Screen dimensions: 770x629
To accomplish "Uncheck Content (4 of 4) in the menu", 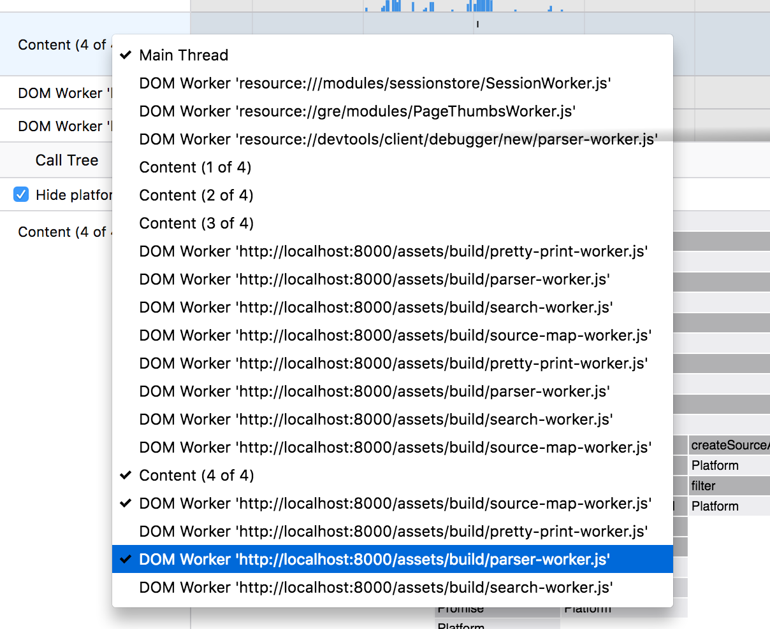I will click(196, 476).
